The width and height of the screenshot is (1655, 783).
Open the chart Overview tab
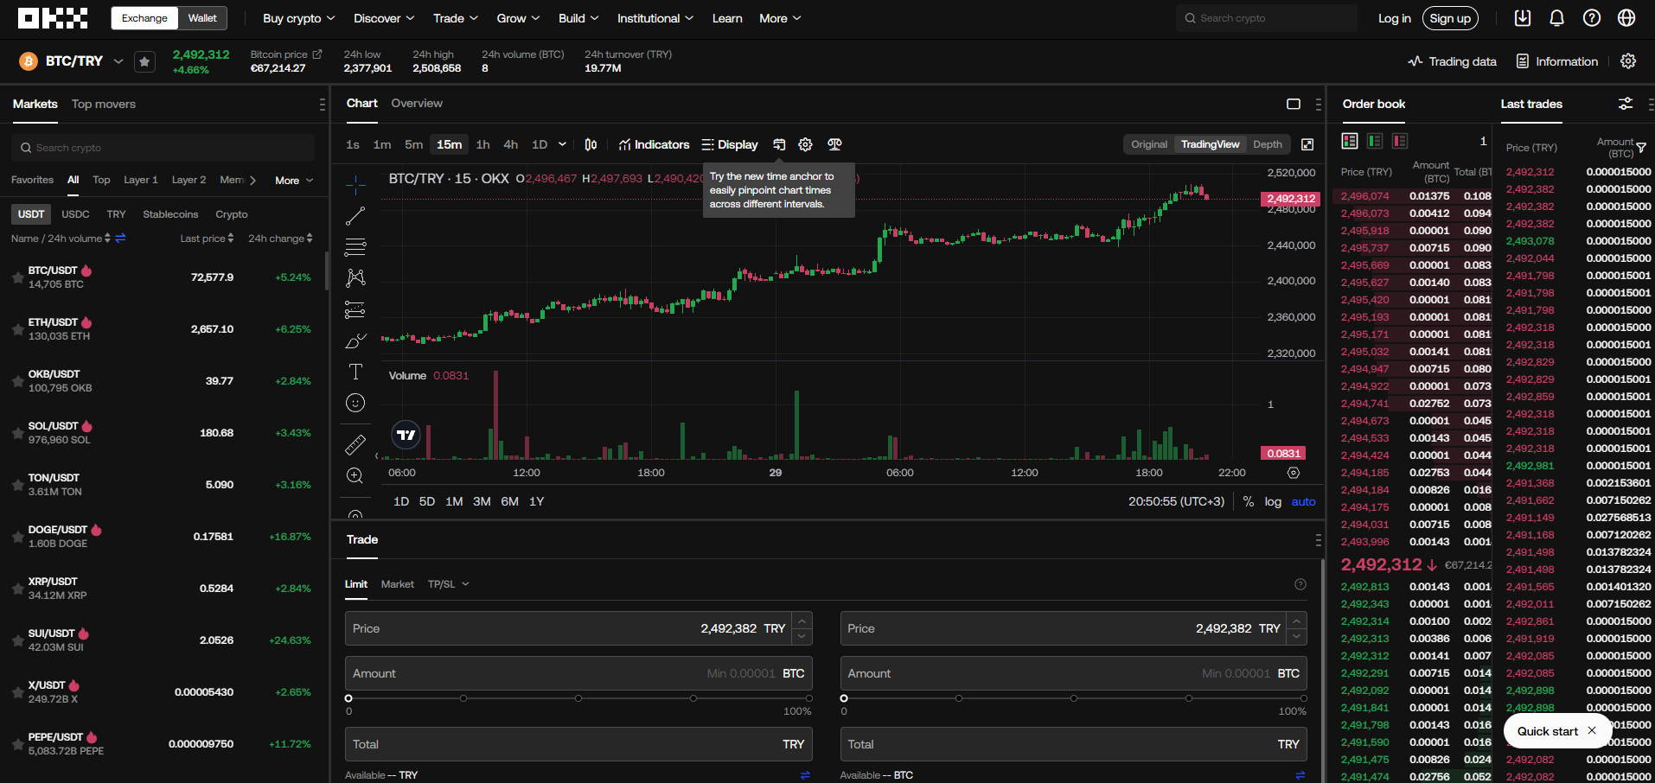417,103
